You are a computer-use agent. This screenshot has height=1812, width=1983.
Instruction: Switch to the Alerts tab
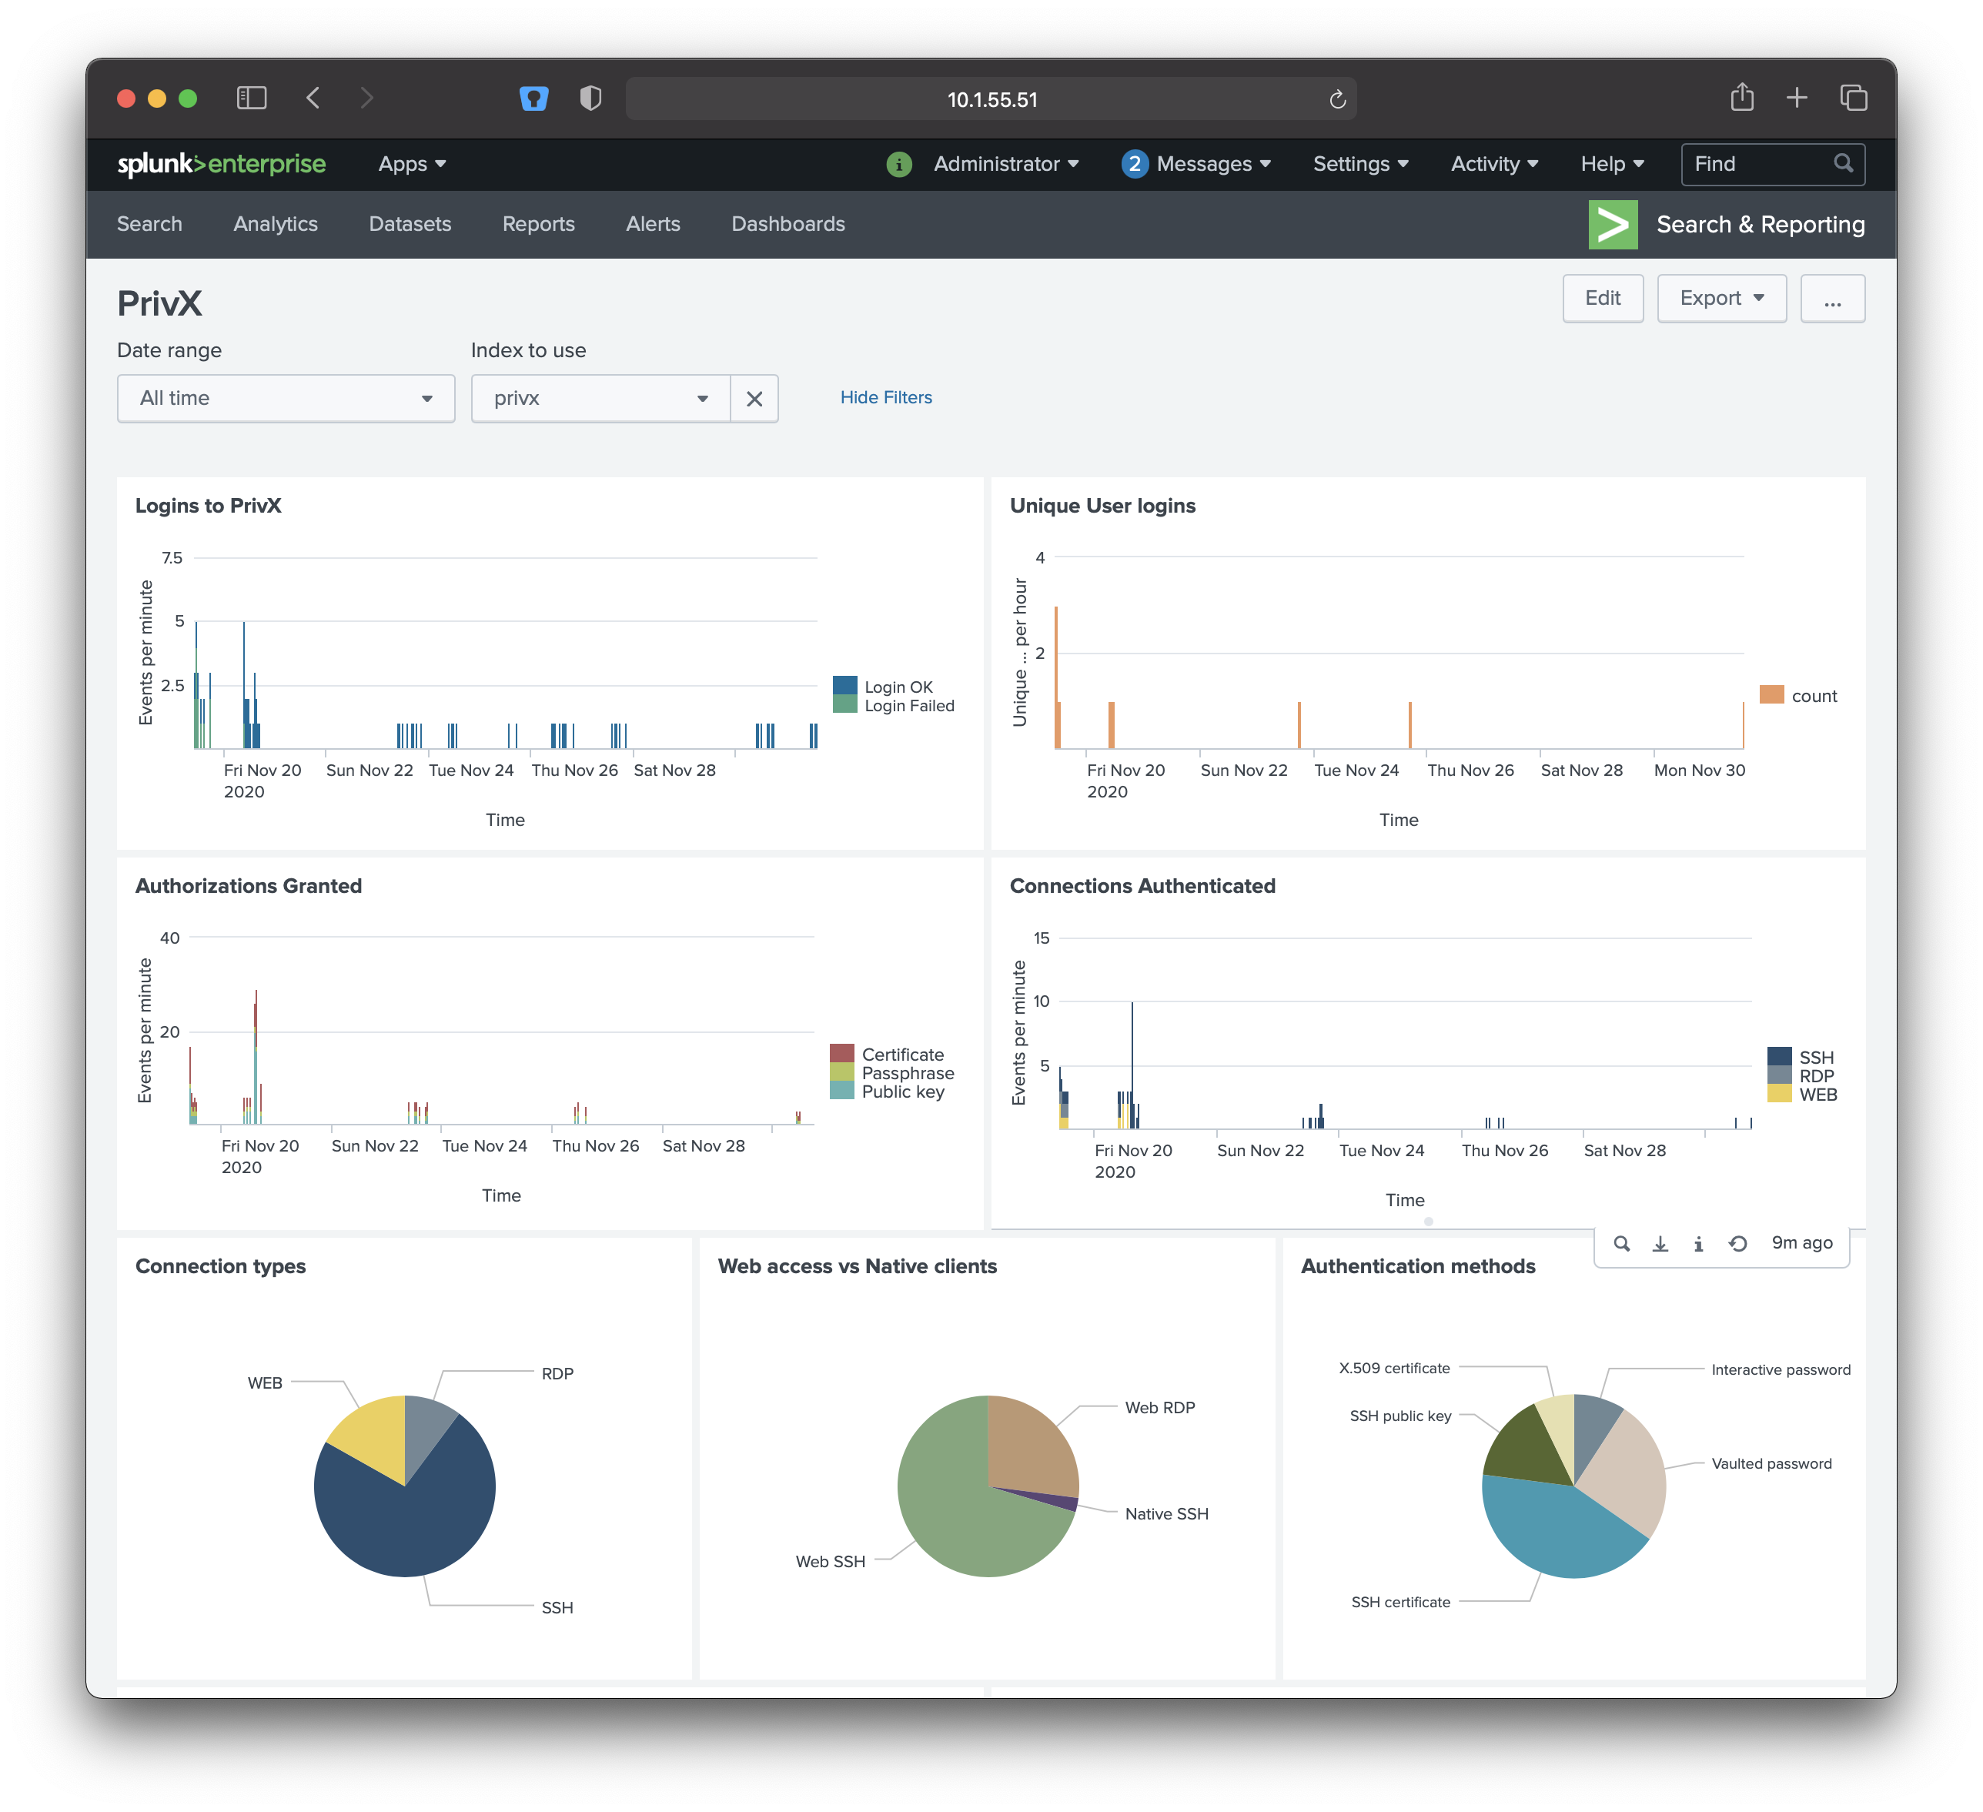pyautogui.click(x=653, y=224)
